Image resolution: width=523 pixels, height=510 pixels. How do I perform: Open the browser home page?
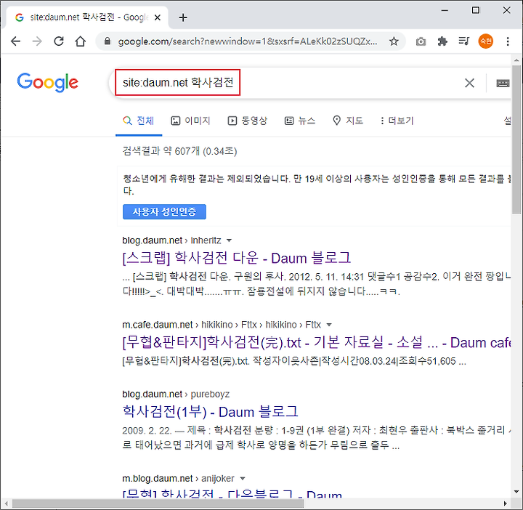[81, 41]
